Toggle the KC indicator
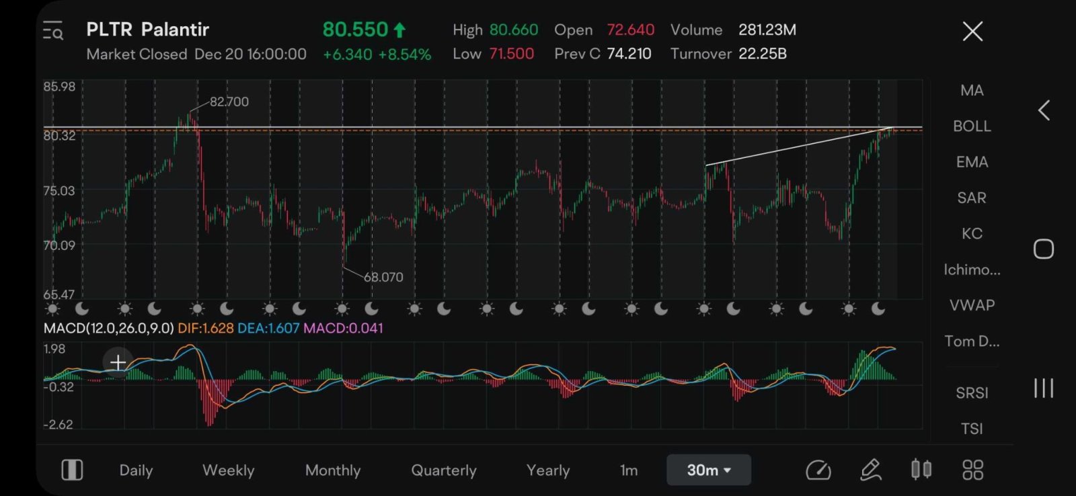The image size is (1076, 496). (x=972, y=233)
